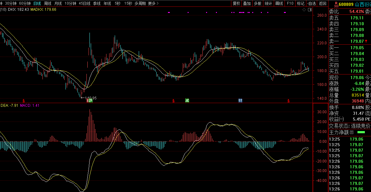Switch chart to 30分钟 period
The width and height of the screenshot is (371, 192).
[x=11, y=3]
